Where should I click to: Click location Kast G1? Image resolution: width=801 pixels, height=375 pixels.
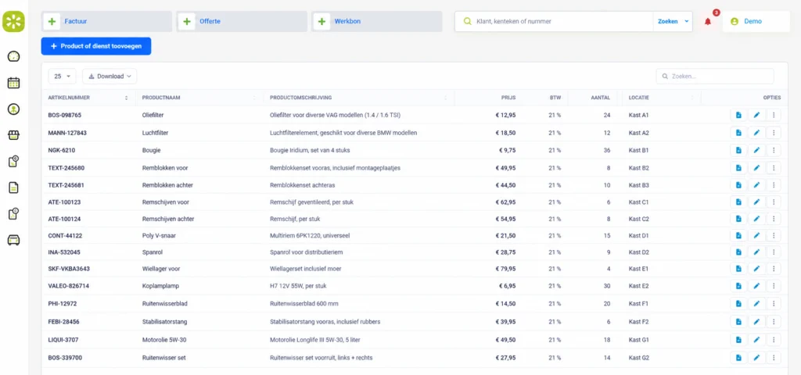point(638,340)
